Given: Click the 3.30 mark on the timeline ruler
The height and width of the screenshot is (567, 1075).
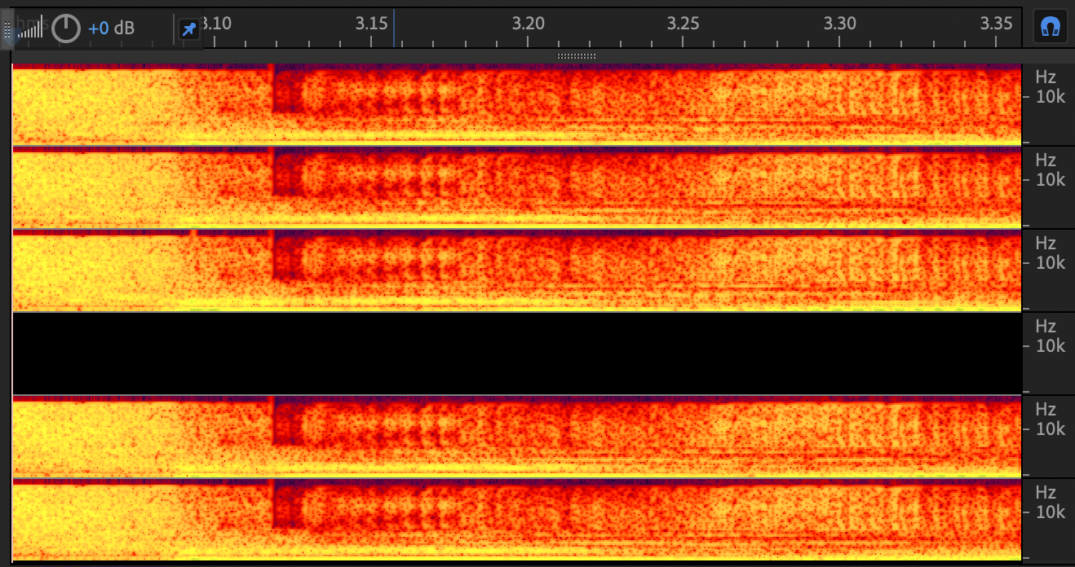Looking at the screenshot, I should tap(839, 24).
